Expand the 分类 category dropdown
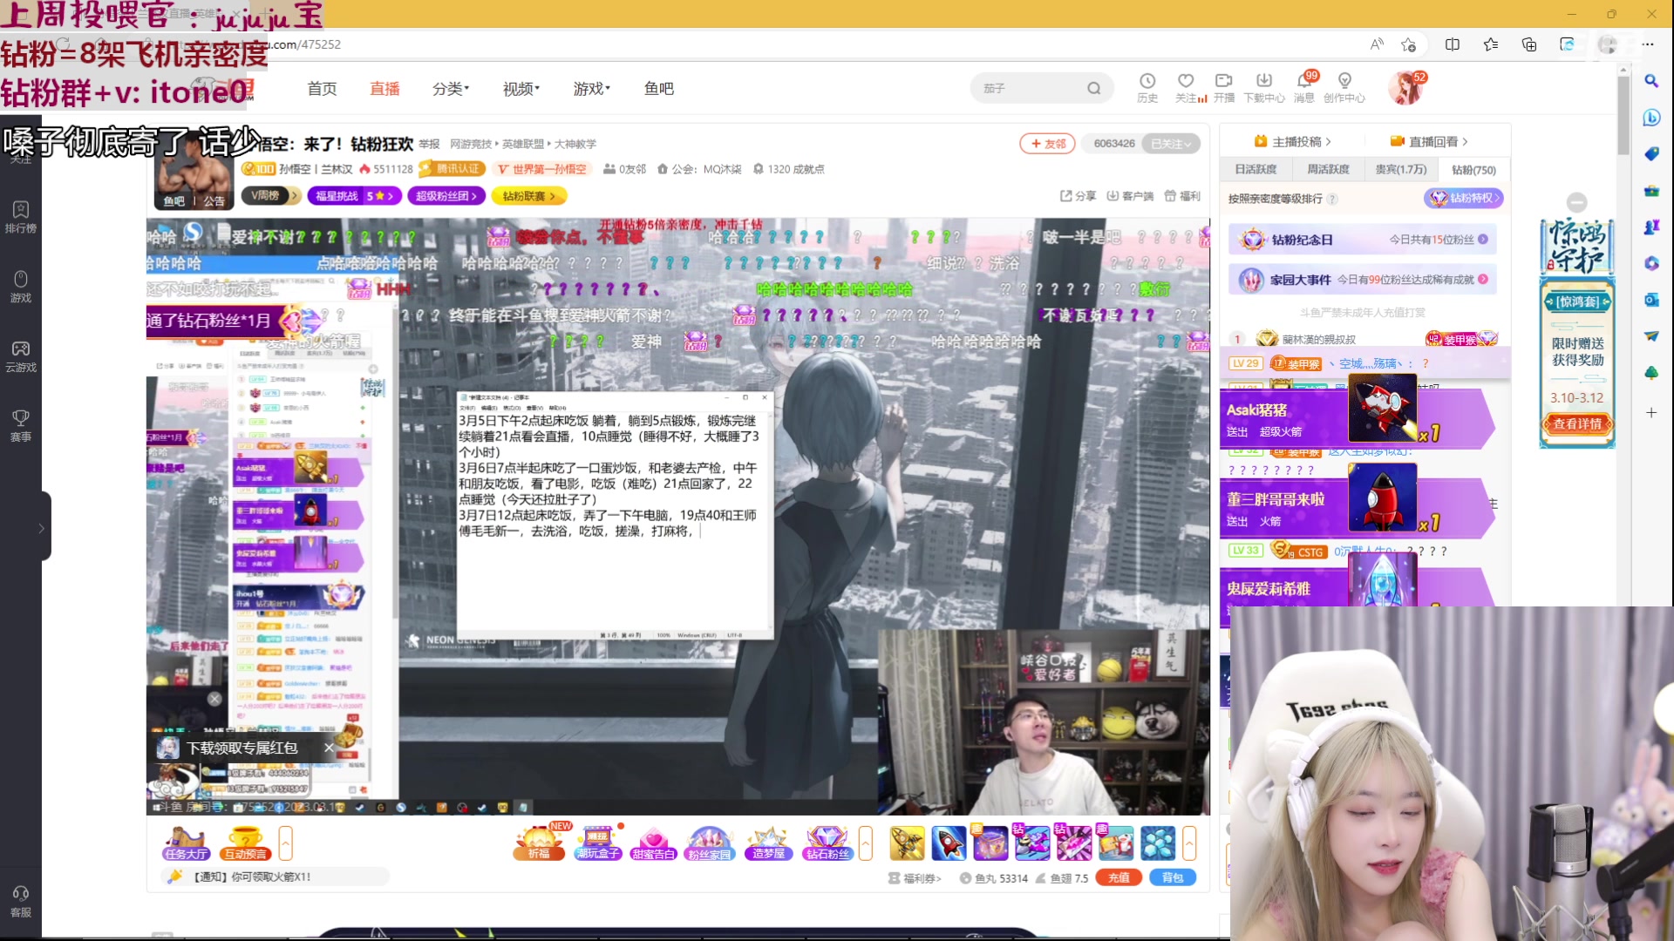This screenshot has height=941, width=1674. (x=450, y=88)
